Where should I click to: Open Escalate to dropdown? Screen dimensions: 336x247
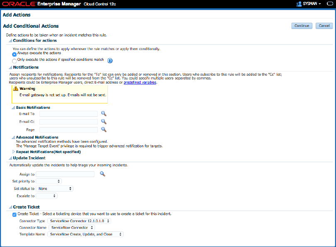(47, 196)
